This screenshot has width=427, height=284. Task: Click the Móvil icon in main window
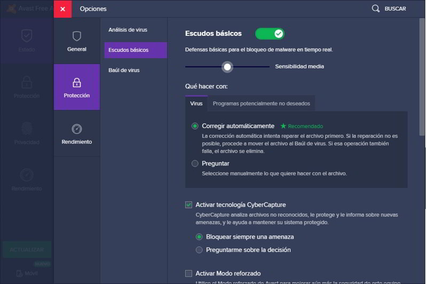tap(19, 273)
